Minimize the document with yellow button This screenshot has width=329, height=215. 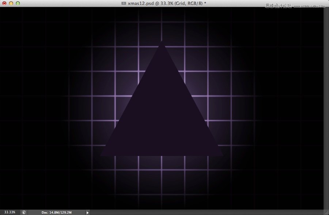click(x=11, y=3)
